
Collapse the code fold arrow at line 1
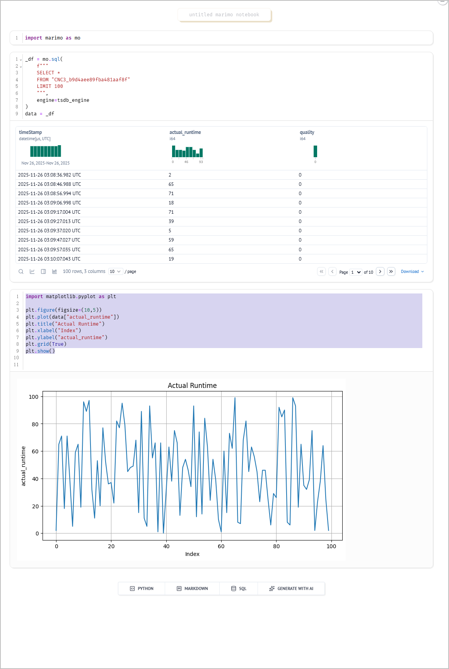tap(21, 60)
